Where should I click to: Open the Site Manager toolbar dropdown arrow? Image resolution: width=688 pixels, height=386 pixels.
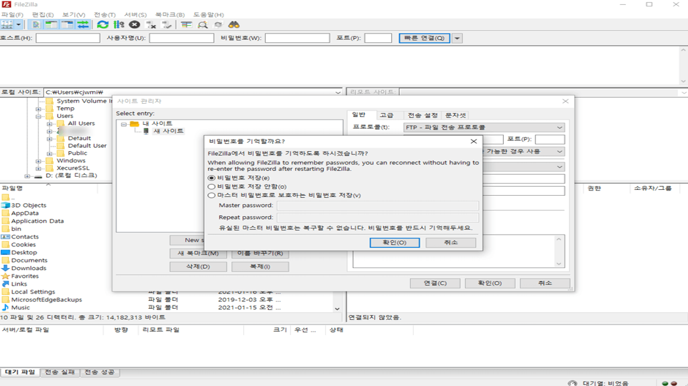(19, 24)
